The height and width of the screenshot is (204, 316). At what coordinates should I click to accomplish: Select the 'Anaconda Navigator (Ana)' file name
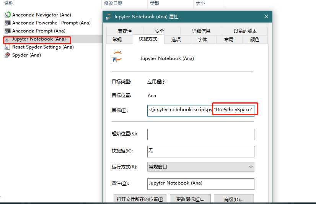(42, 15)
